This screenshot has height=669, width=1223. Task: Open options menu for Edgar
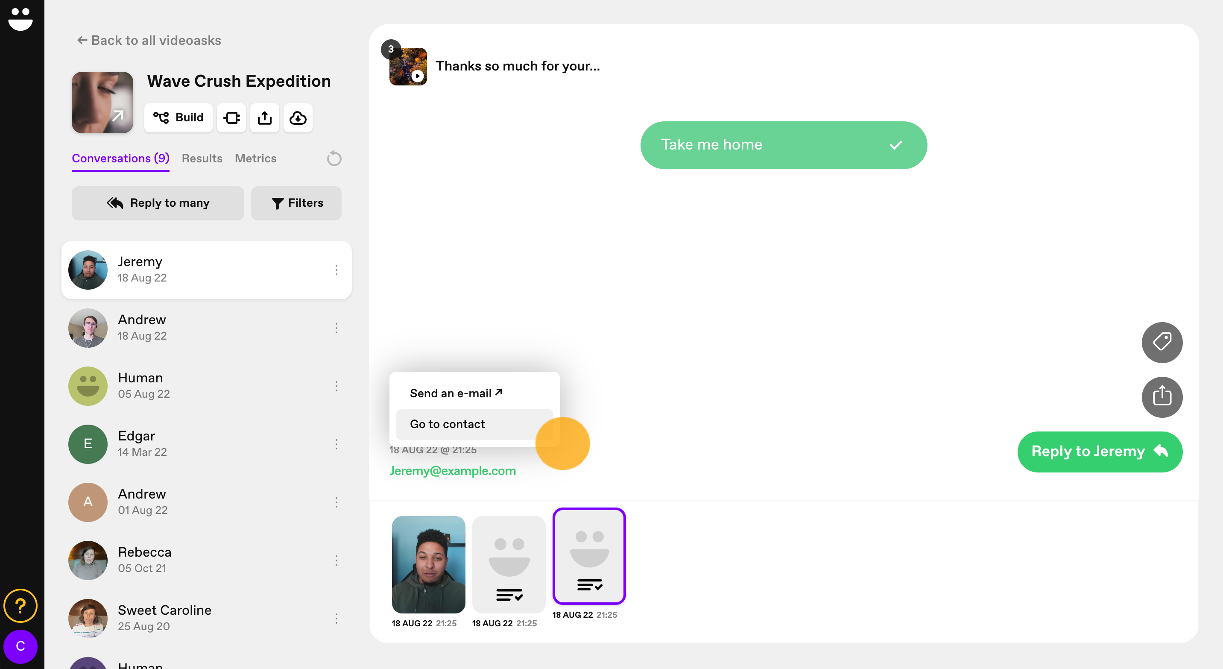coord(336,444)
